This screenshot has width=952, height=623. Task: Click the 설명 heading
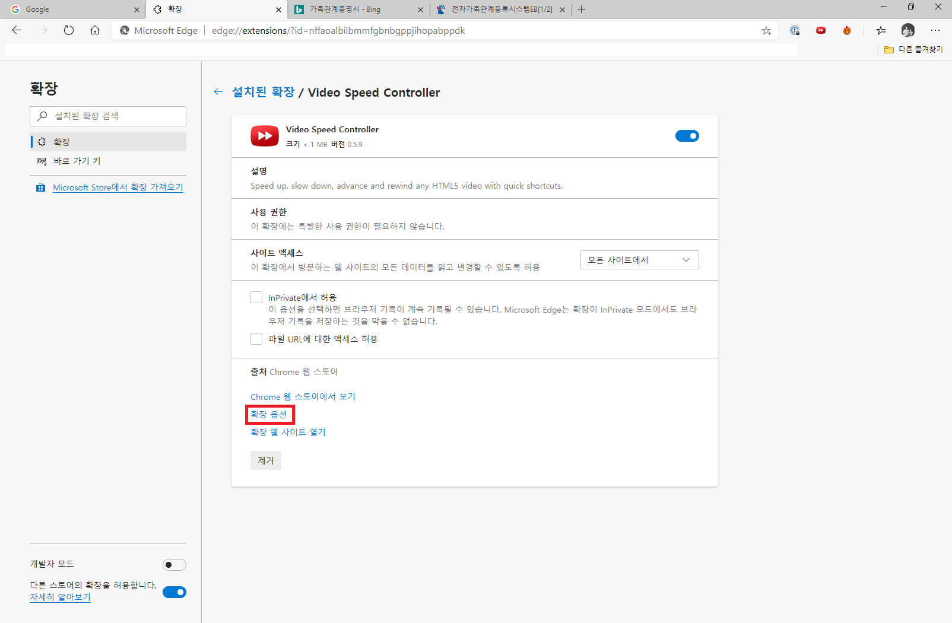point(259,171)
